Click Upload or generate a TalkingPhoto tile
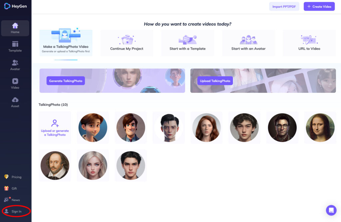341x222 pixels. click(x=55, y=127)
